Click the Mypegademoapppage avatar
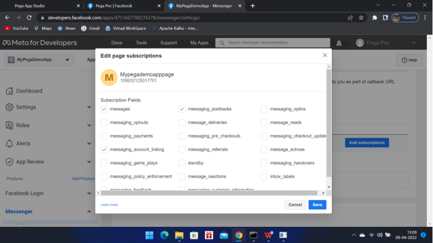 tap(109, 78)
